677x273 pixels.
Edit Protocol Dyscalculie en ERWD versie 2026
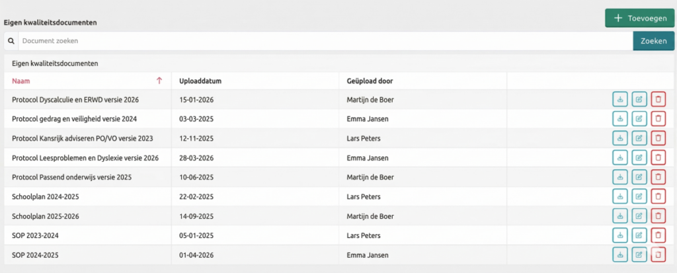coord(639,99)
